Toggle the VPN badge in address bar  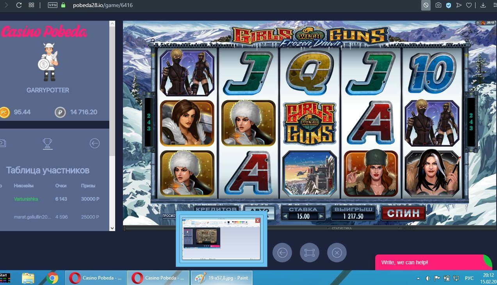point(52,5)
